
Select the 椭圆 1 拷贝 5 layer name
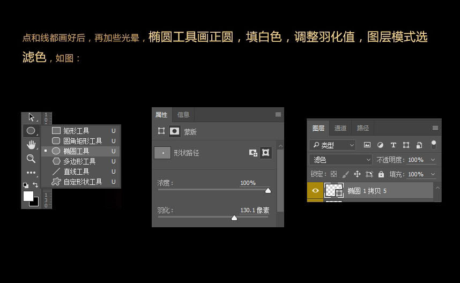[367, 191]
